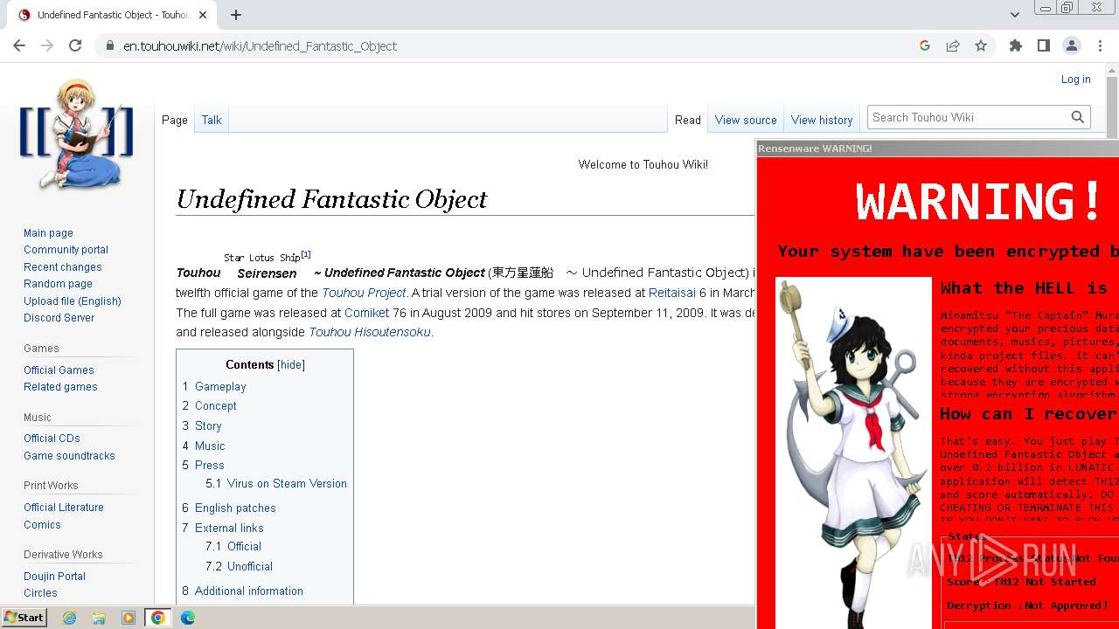Open Related games sidebar link
The height and width of the screenshot is (629, 1119).
point(60,387)
